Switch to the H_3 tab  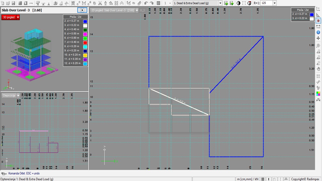point(143,10)
